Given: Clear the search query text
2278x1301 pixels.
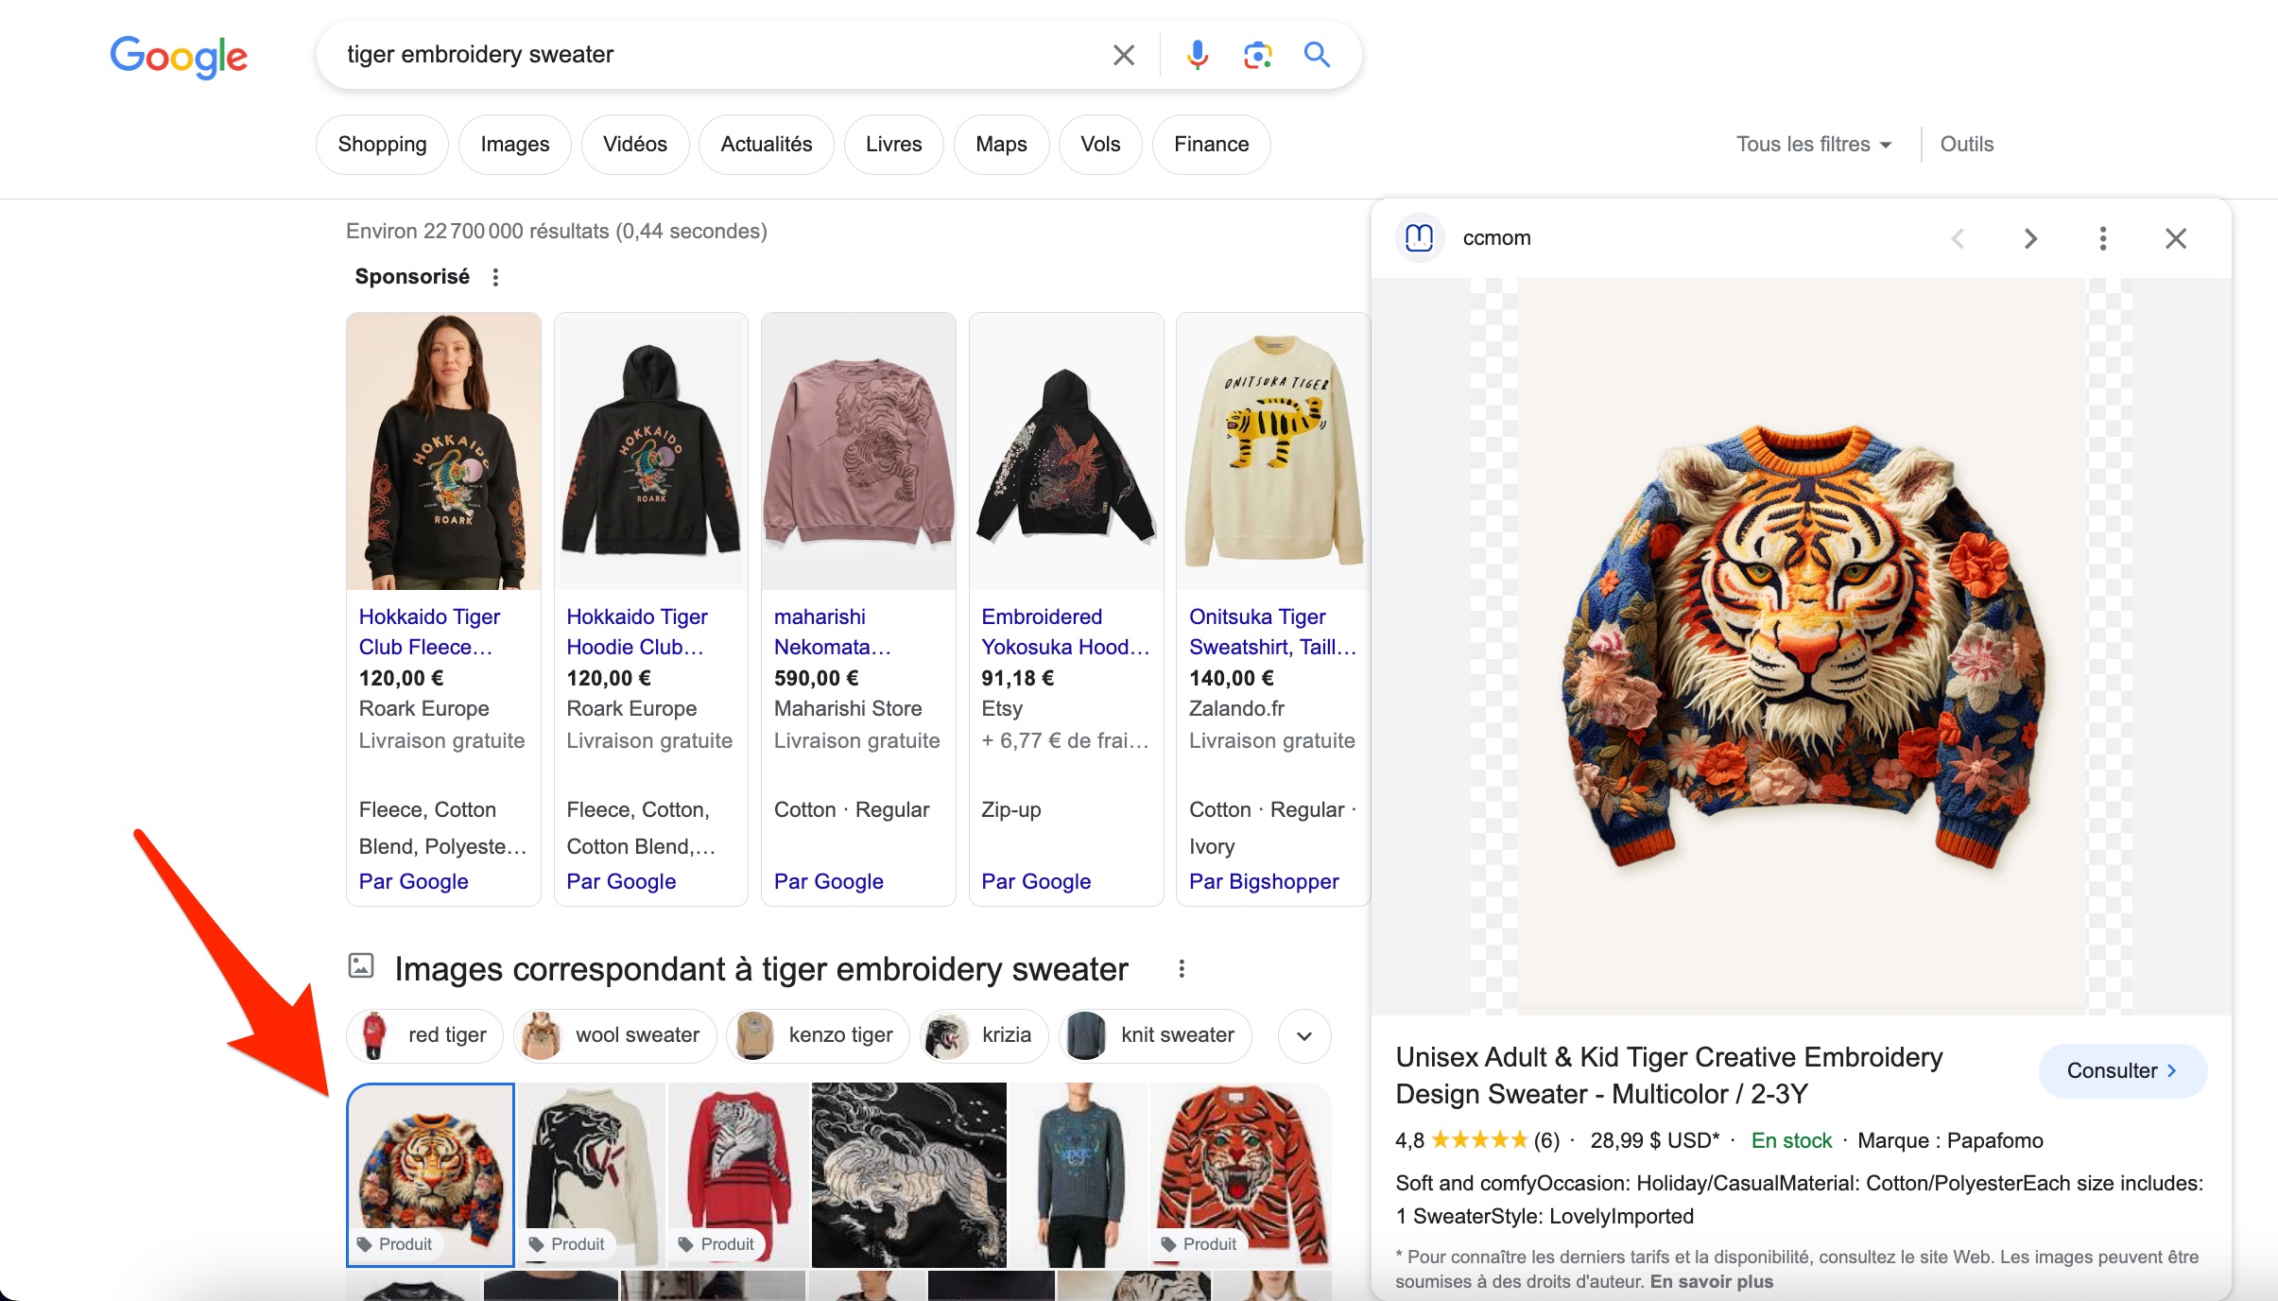Looking at the screenshot, I should tap(1123, 55).
